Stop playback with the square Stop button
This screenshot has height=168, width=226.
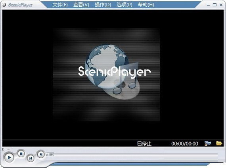click(x=21, y=154)
